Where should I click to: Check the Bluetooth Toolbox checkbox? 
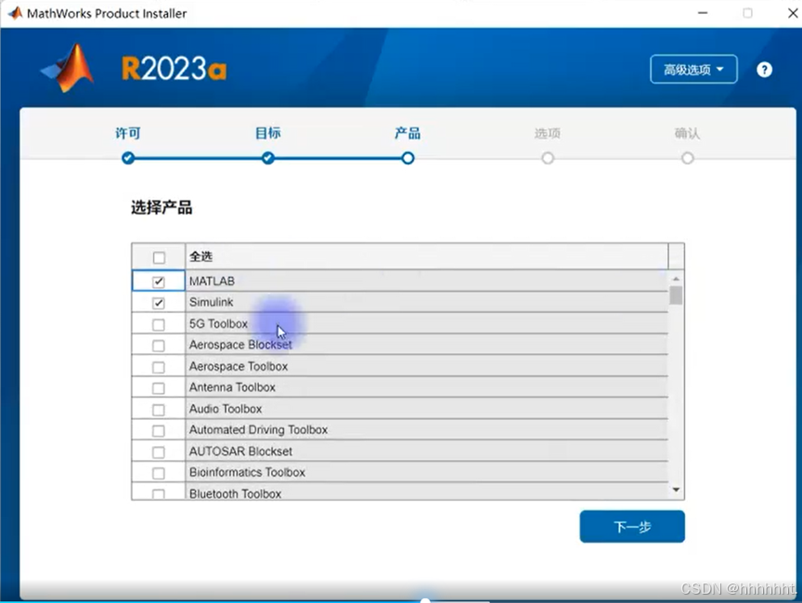pyautogui.click(x=159, y=493)
